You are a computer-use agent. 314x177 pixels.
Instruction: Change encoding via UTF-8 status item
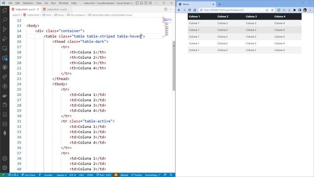(x=73, y=175)
